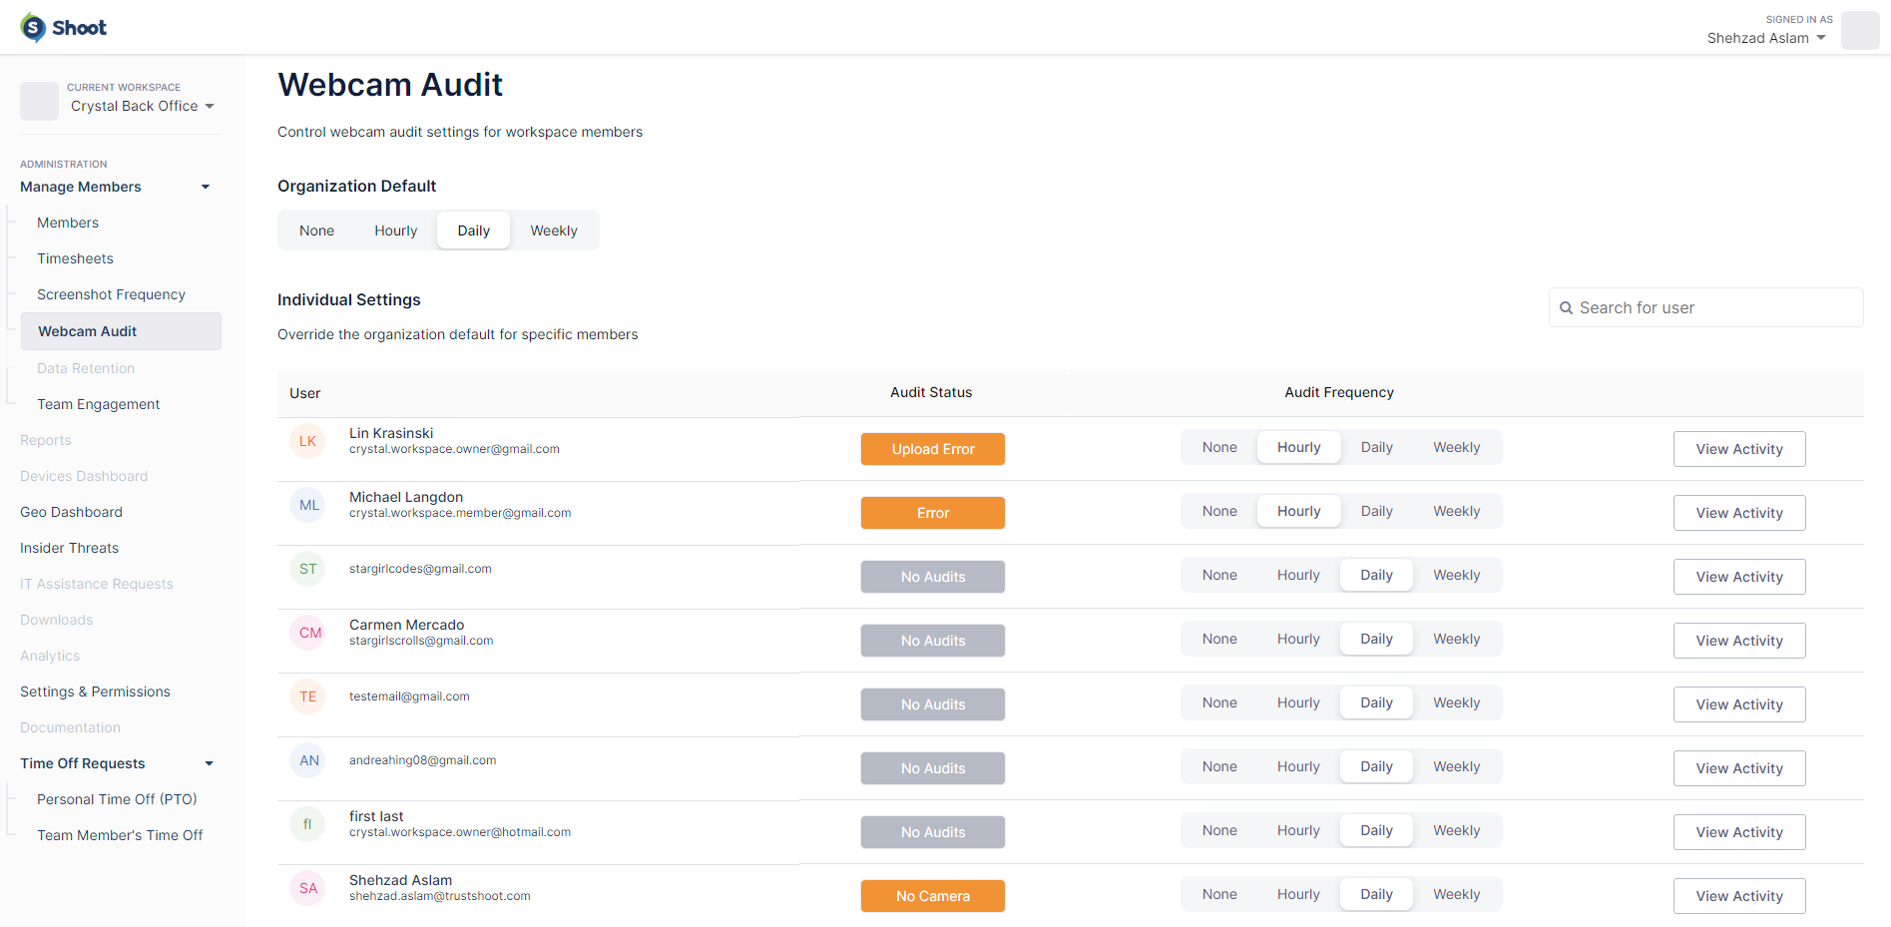Viewport: 1891px width, 927px height.
Task: Select Hourly for Shehzad Aslam's audit frequency
Action: (x=1297, y=894)
